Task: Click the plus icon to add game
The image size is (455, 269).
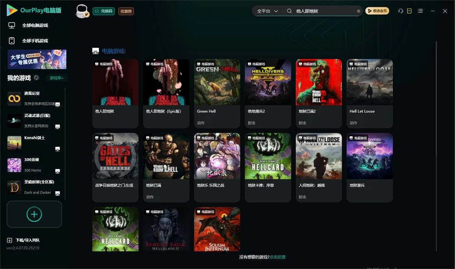Action: (x=34, y=214)
